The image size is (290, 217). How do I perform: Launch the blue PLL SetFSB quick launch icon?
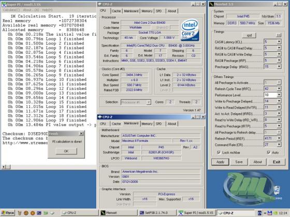click(x=39, y=213)
